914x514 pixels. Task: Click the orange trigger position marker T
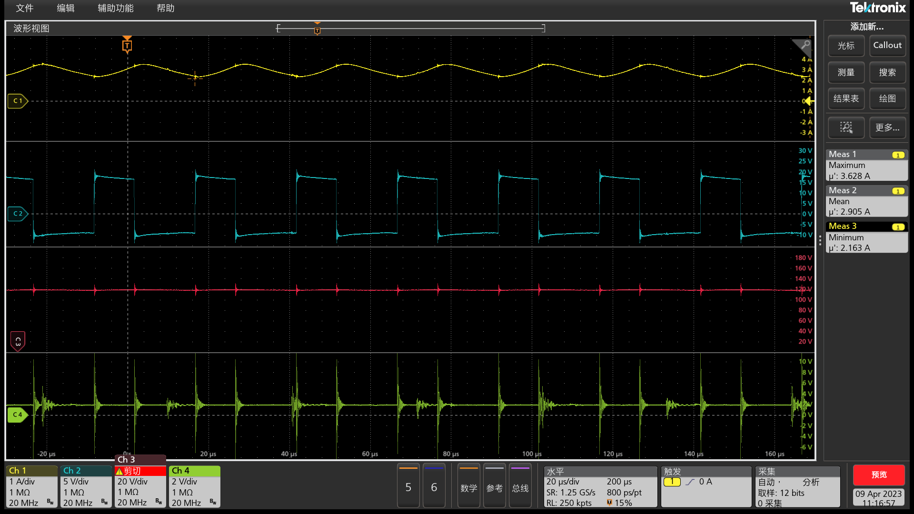click(127, 46)
